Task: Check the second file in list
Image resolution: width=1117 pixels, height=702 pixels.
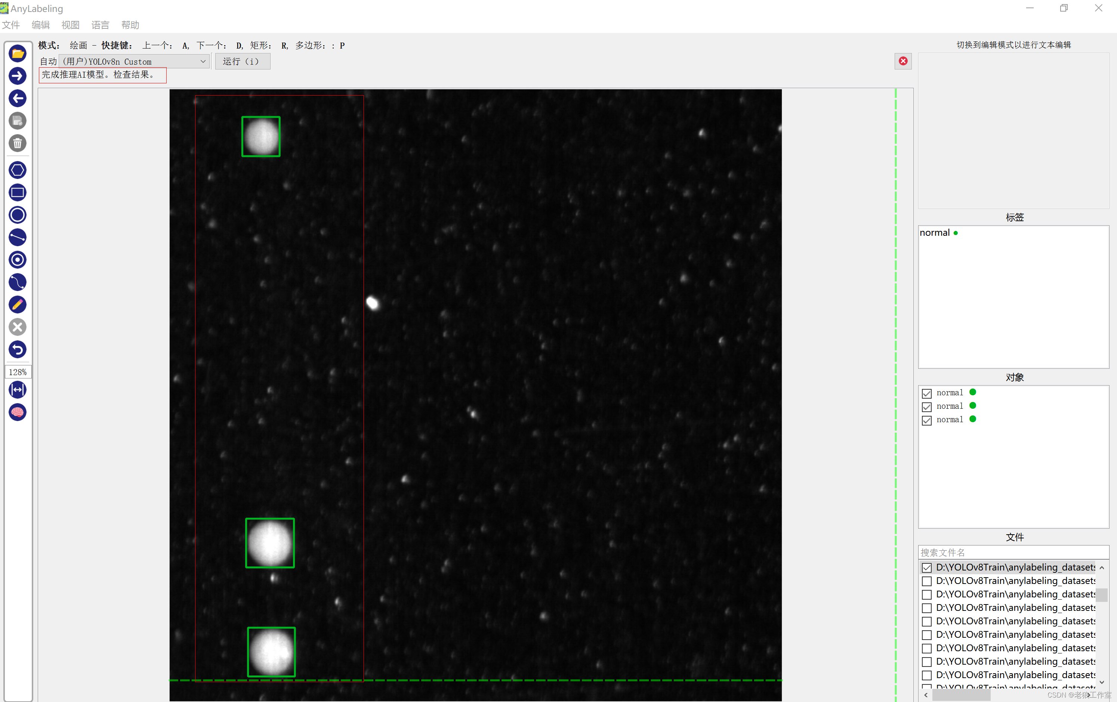Action: click(926, 581)
